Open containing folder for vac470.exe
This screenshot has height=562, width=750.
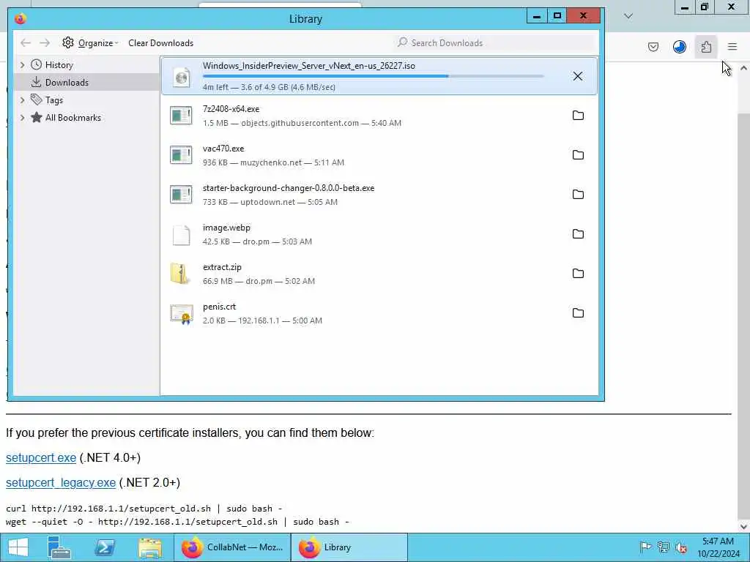point(578,155)
